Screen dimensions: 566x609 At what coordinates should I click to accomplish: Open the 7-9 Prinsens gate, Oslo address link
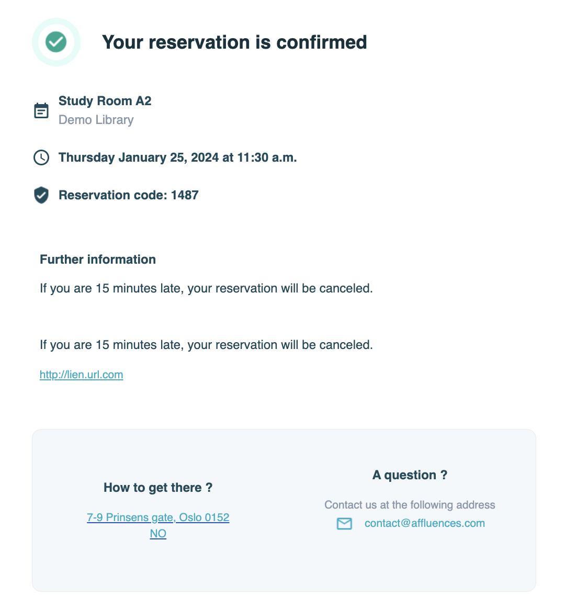coord(158,517)
